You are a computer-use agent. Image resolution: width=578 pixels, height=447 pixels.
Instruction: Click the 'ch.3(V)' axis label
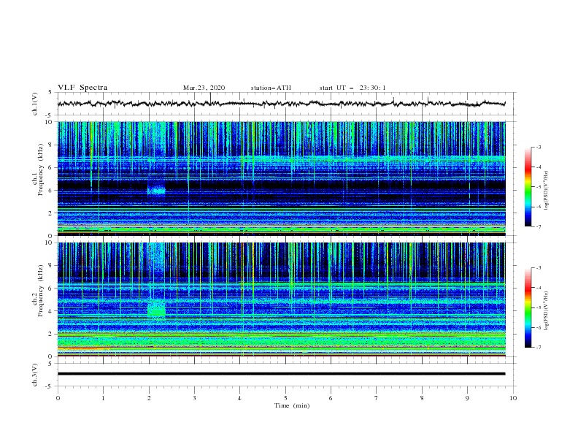pyautogui.click(x=35, y=375)
